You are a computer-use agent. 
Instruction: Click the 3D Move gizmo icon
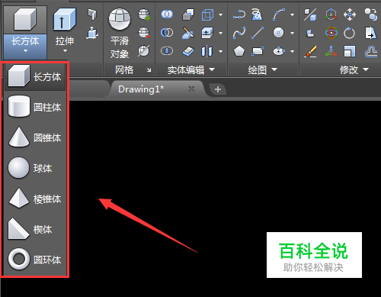point(331,15)
